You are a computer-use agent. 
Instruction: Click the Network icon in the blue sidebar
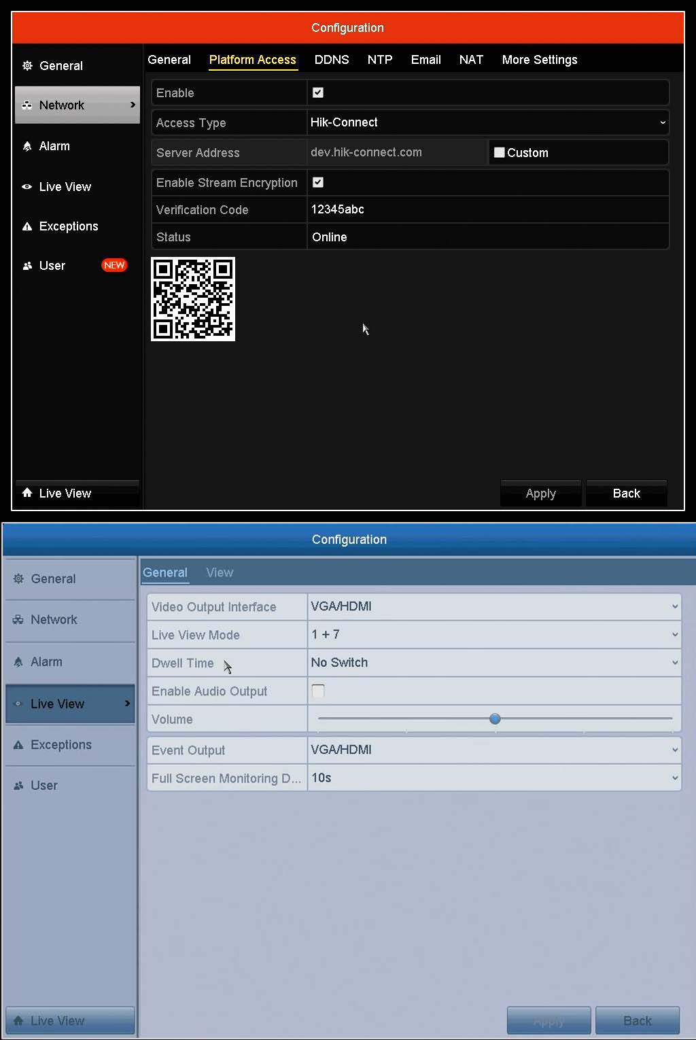18,620
